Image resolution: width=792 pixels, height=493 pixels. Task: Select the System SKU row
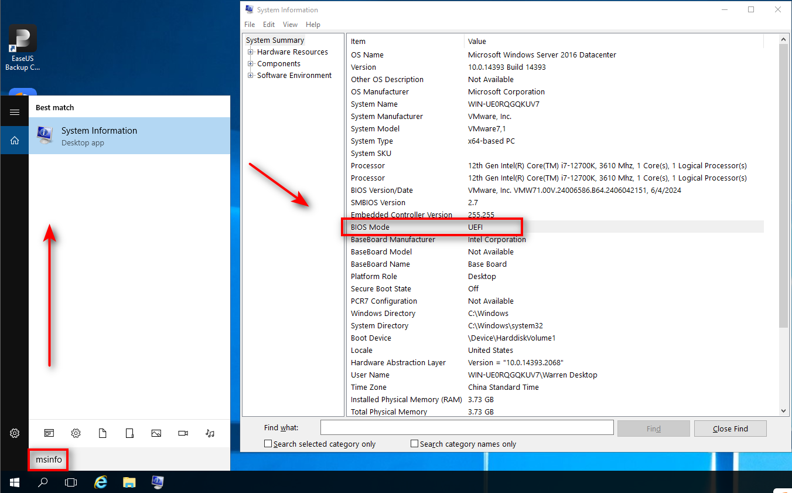coord(555,153)
